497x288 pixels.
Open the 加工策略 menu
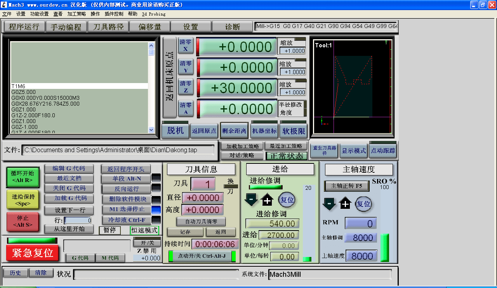click(x=76, y=14)
